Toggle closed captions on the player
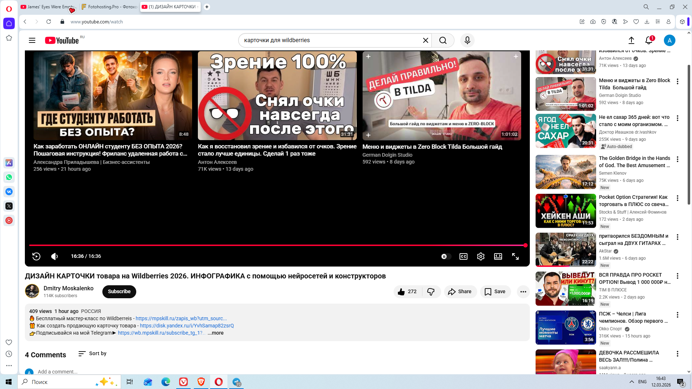 [463, 256]
